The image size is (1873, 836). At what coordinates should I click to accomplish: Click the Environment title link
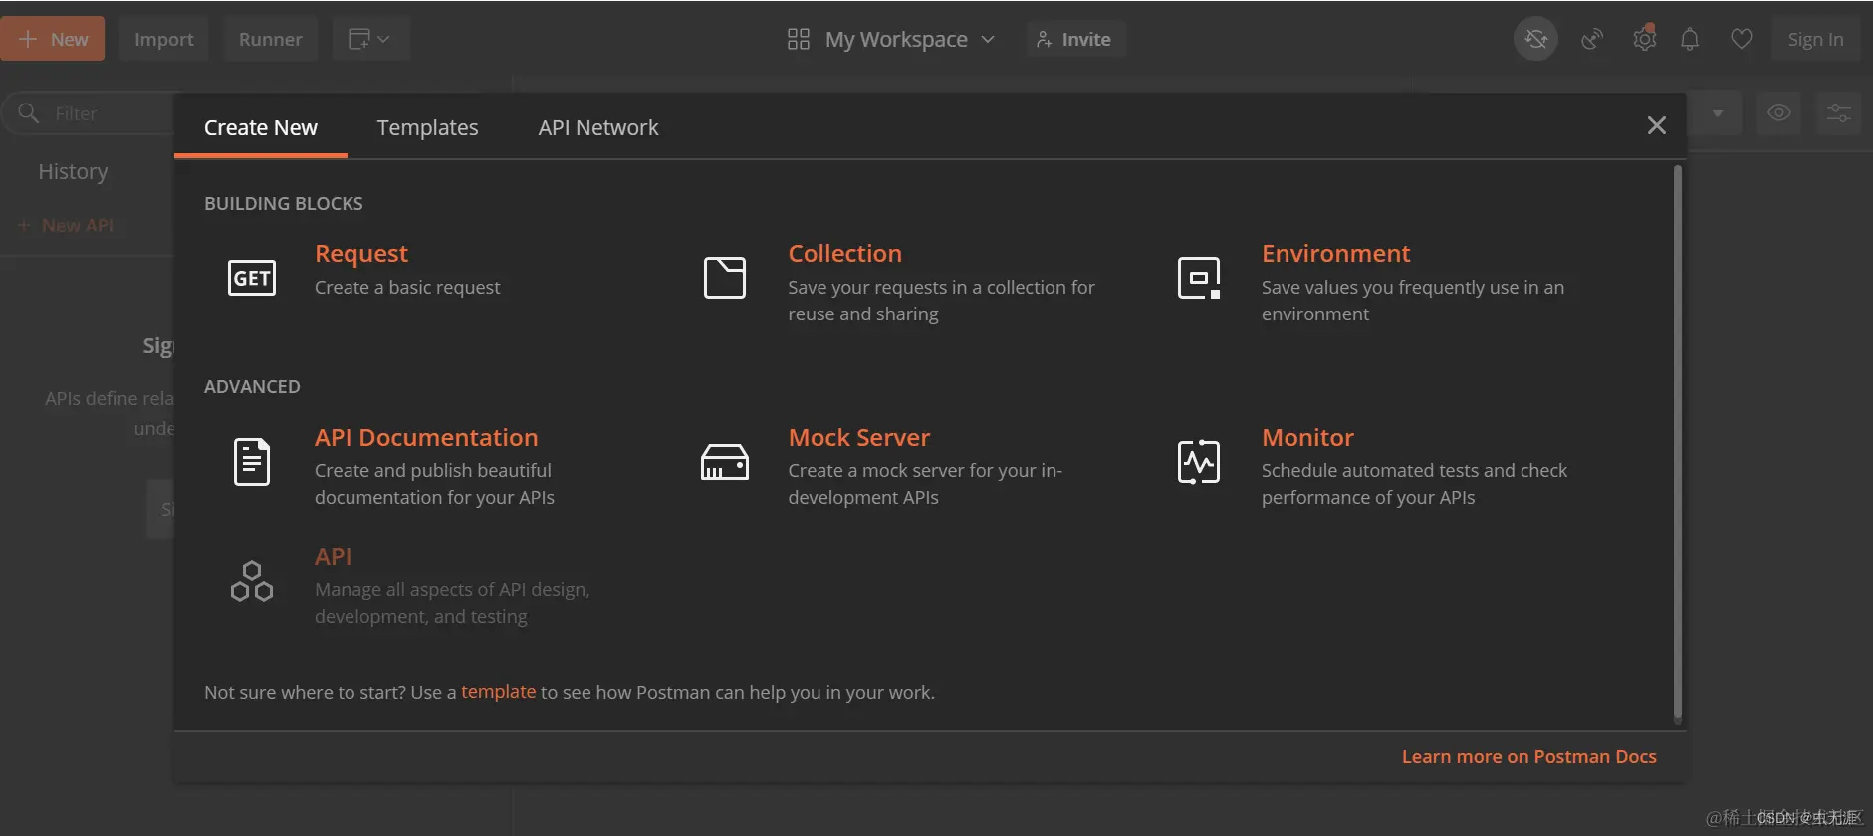(1336, 254)
